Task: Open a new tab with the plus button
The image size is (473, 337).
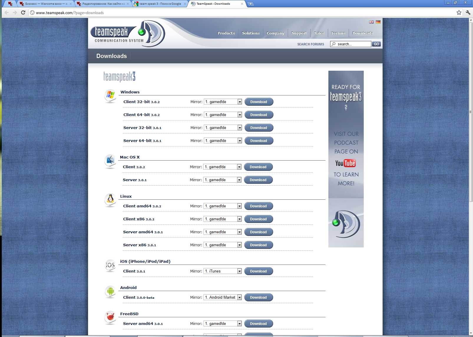Action: 250,4
